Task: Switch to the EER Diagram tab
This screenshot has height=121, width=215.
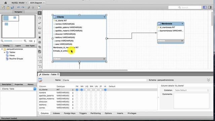Action: click(x=36, y=3)
